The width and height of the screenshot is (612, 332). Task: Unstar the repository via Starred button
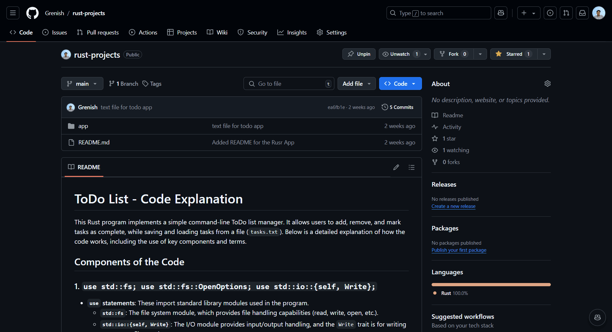point(514,54)
